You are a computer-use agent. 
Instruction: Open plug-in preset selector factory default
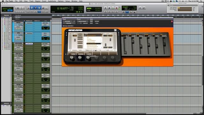[x=82, y=21]
